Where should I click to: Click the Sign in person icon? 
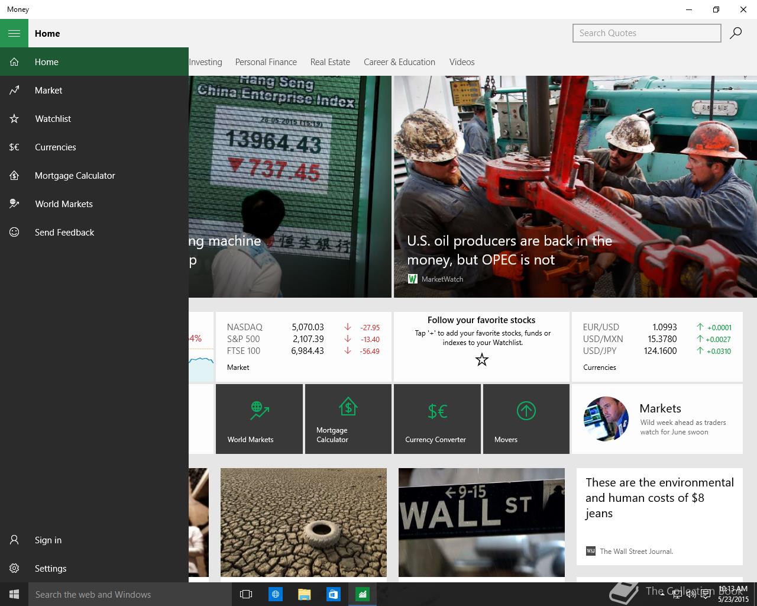tap(14, 540)
